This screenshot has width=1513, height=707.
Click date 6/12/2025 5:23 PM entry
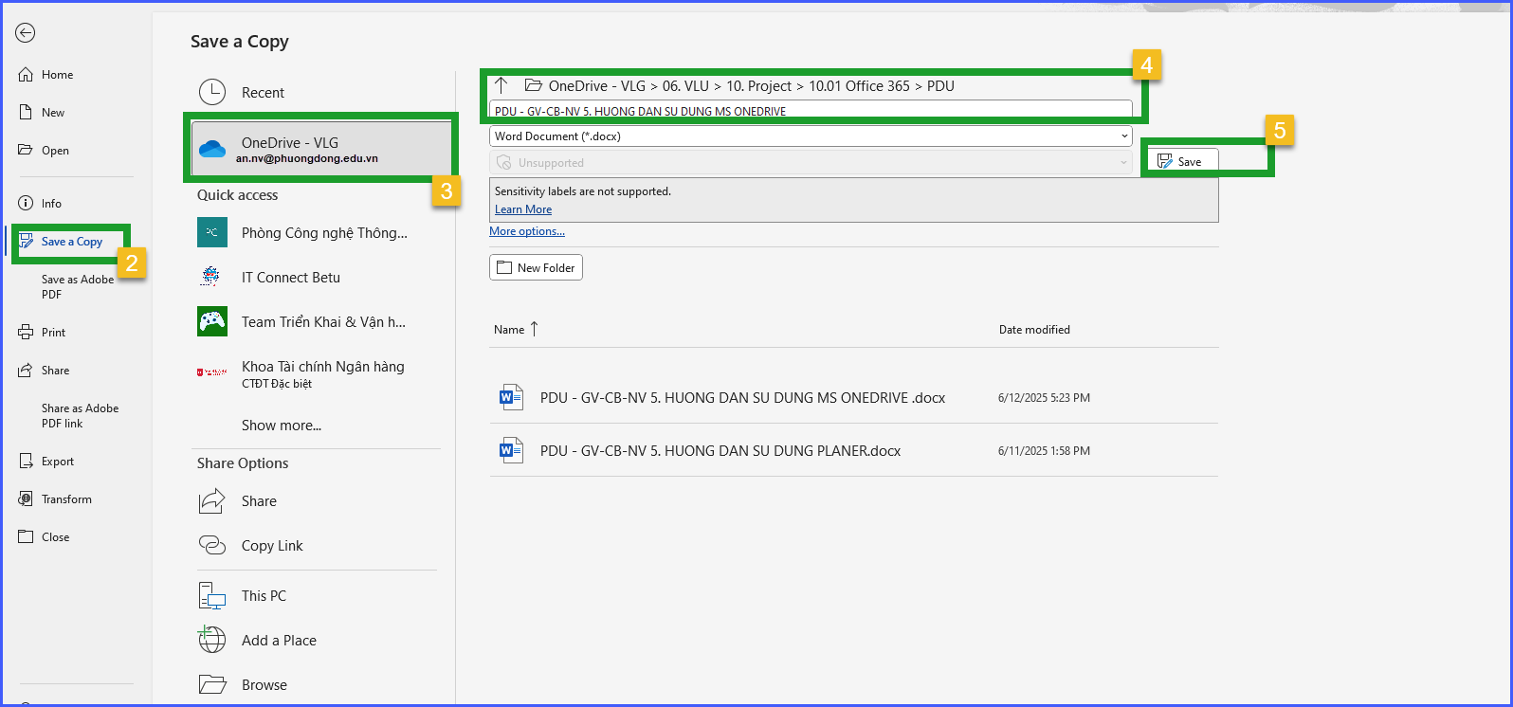click(1044, 398)
